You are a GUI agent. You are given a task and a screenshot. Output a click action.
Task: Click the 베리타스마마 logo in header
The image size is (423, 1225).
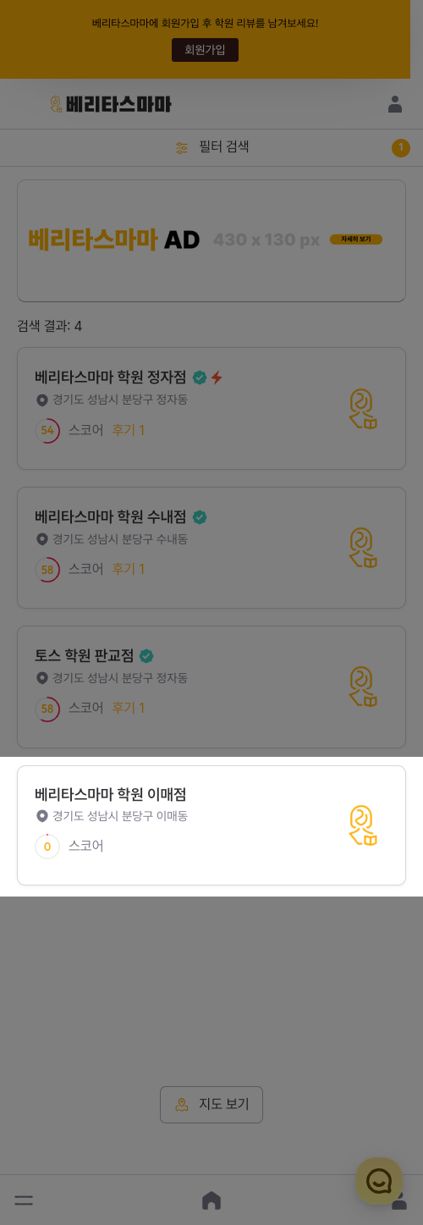coord(110,104)
